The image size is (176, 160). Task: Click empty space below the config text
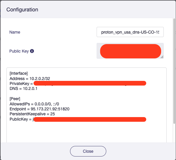click(86, 133)
